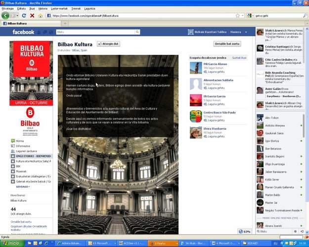Select ONGI ETORRI - BIENVENIDO sidebar item
The image size is (309, 247).
click(31, 156)
